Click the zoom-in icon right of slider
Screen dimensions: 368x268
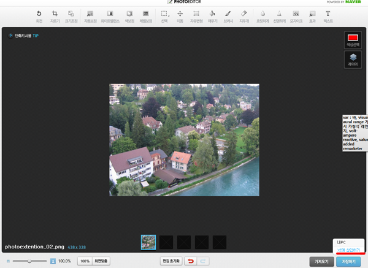(53, 261)
